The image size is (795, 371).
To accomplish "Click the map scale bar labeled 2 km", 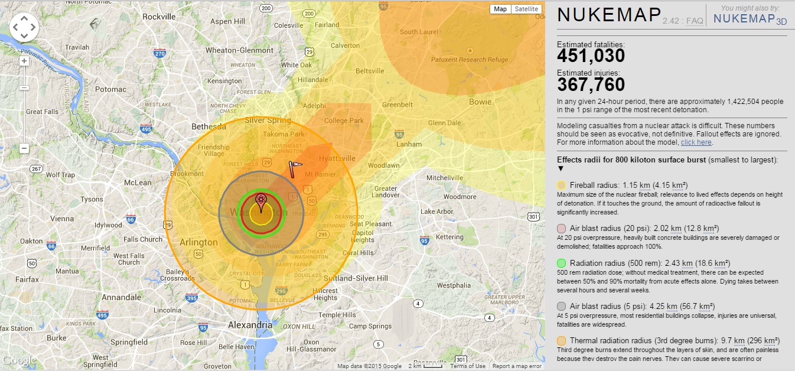I will [x=426, y=366].
